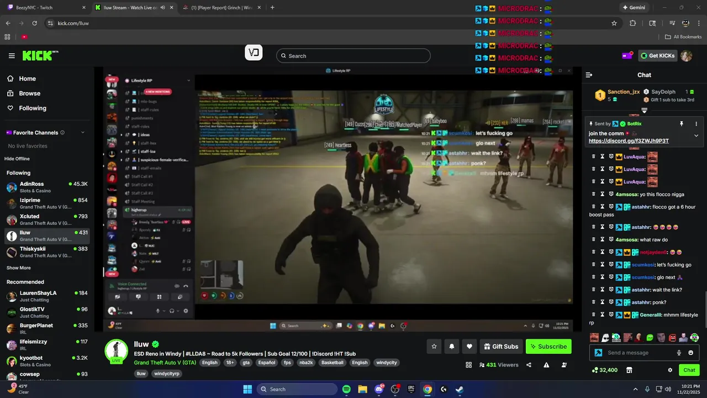The width and height of the screenshot is (707, 398).
Task: Open the emoji picker in chat input
Action: (690, 353)
